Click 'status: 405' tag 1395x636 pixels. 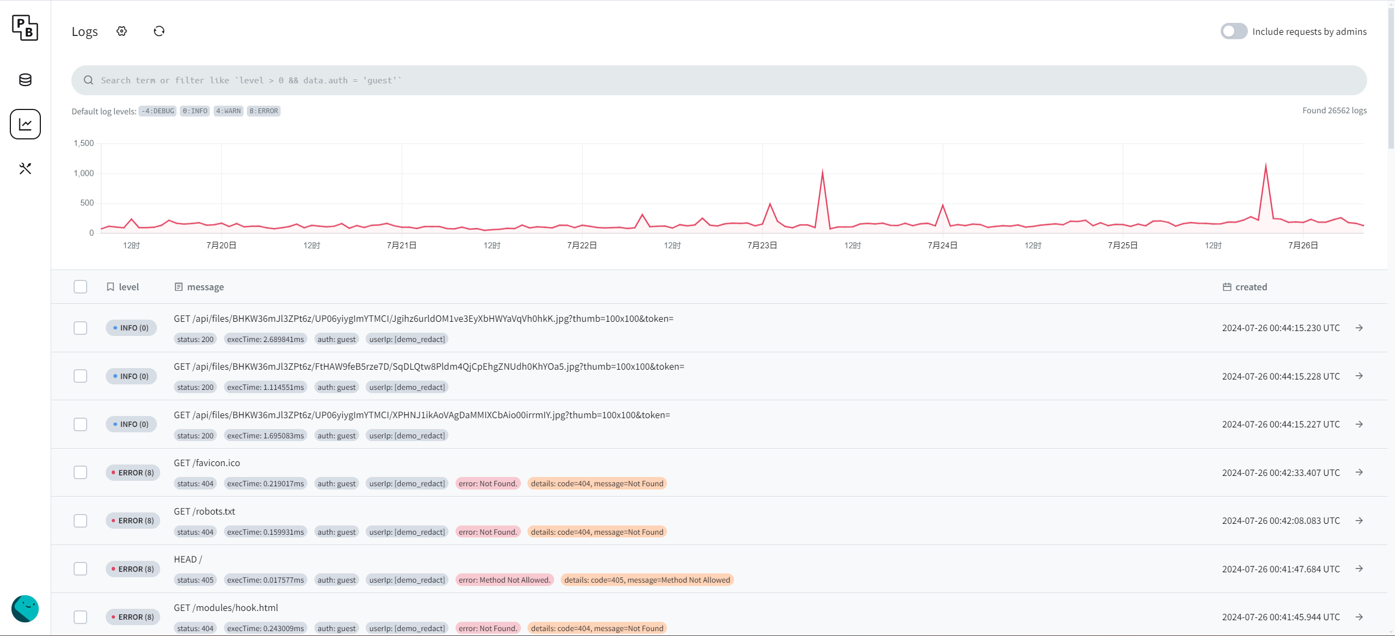[195, 580]
